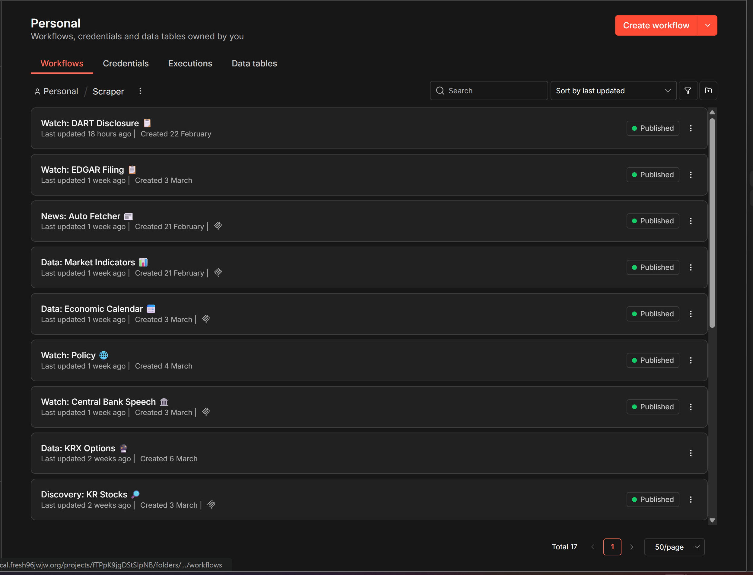The image size is (753, 575).
Task: Click the search magnifier icon
Action: point(440,91)
